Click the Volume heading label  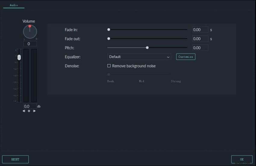pyautogui.click(x=29, y=21)
